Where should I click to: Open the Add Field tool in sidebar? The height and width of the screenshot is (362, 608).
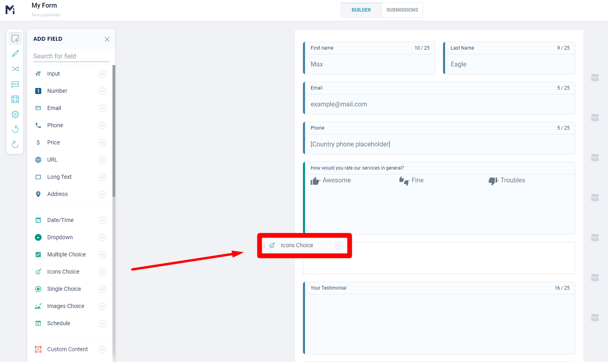click(15, 39)
